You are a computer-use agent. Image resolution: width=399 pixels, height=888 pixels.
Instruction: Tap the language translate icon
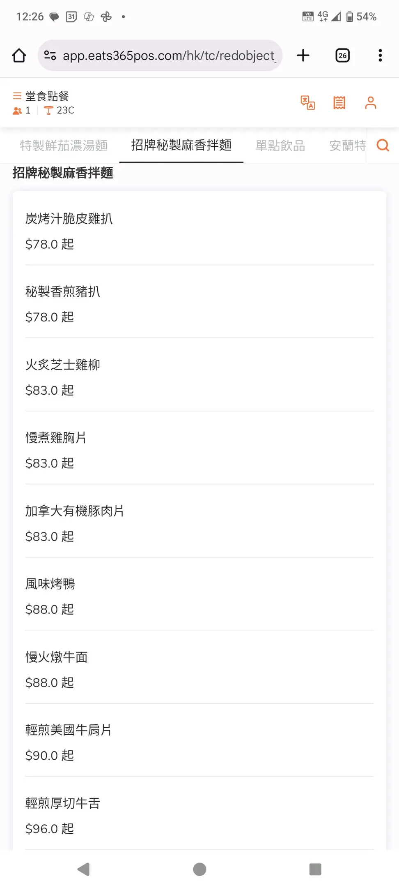[307, 103]
